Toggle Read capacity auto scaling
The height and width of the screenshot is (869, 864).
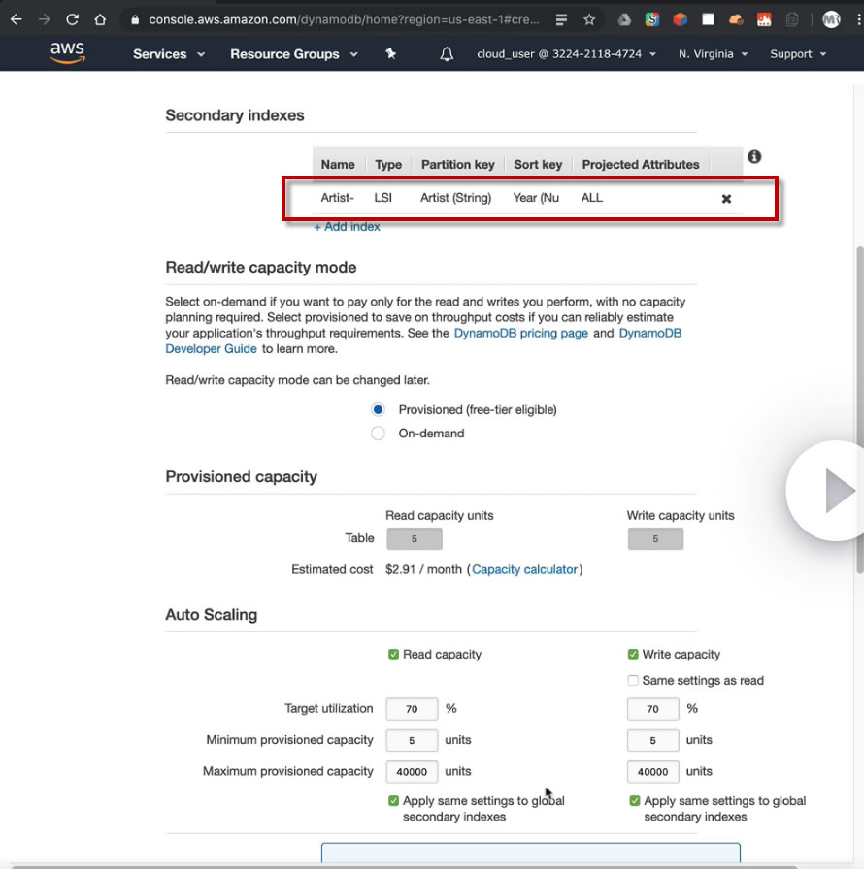point(394,655)
